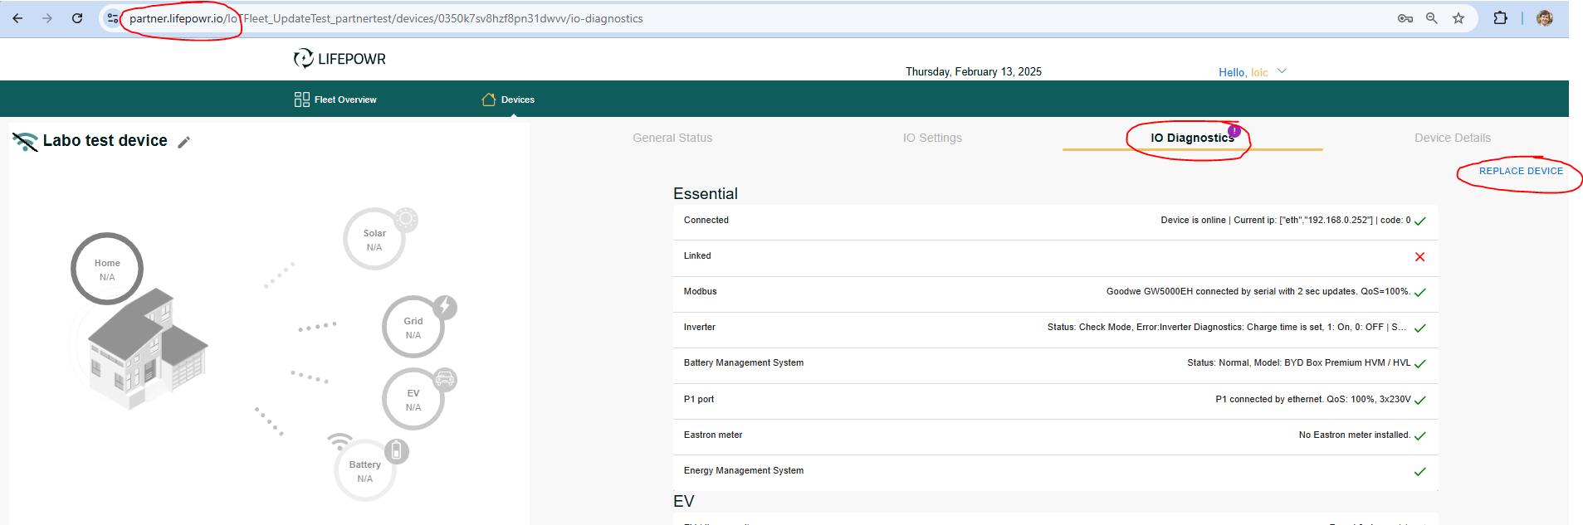Click the REPLACE DEVICE button
This screenshot has width=1583, height=525.
1521,171
